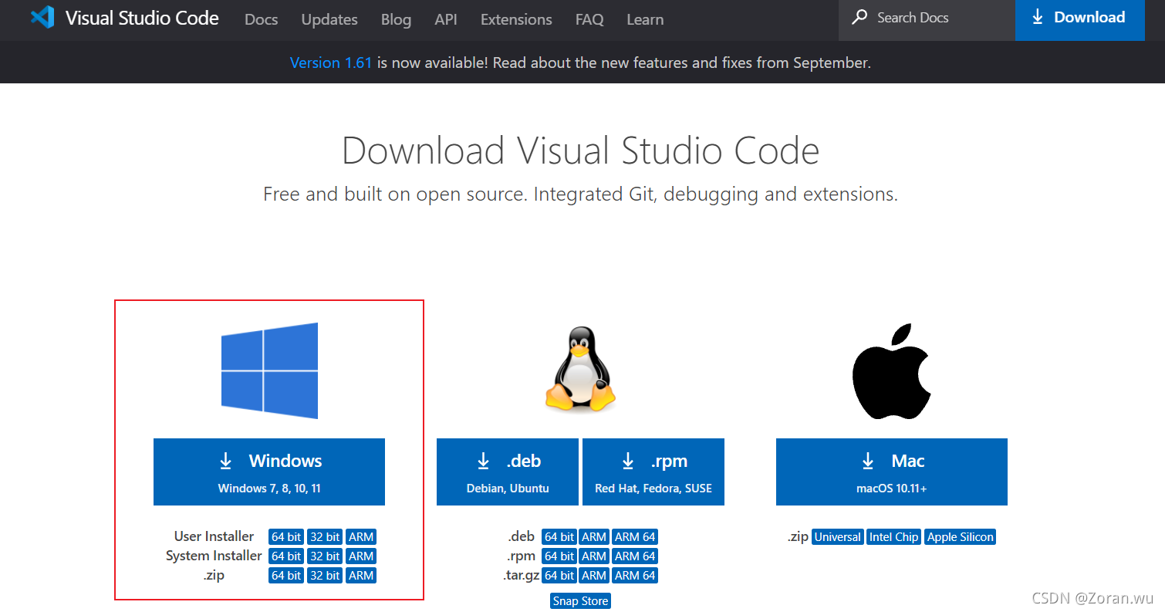Download Windows .zip 32 bit
Image resolution: width=1165 pixels, height=612 pixels.
tap(325, 576)
